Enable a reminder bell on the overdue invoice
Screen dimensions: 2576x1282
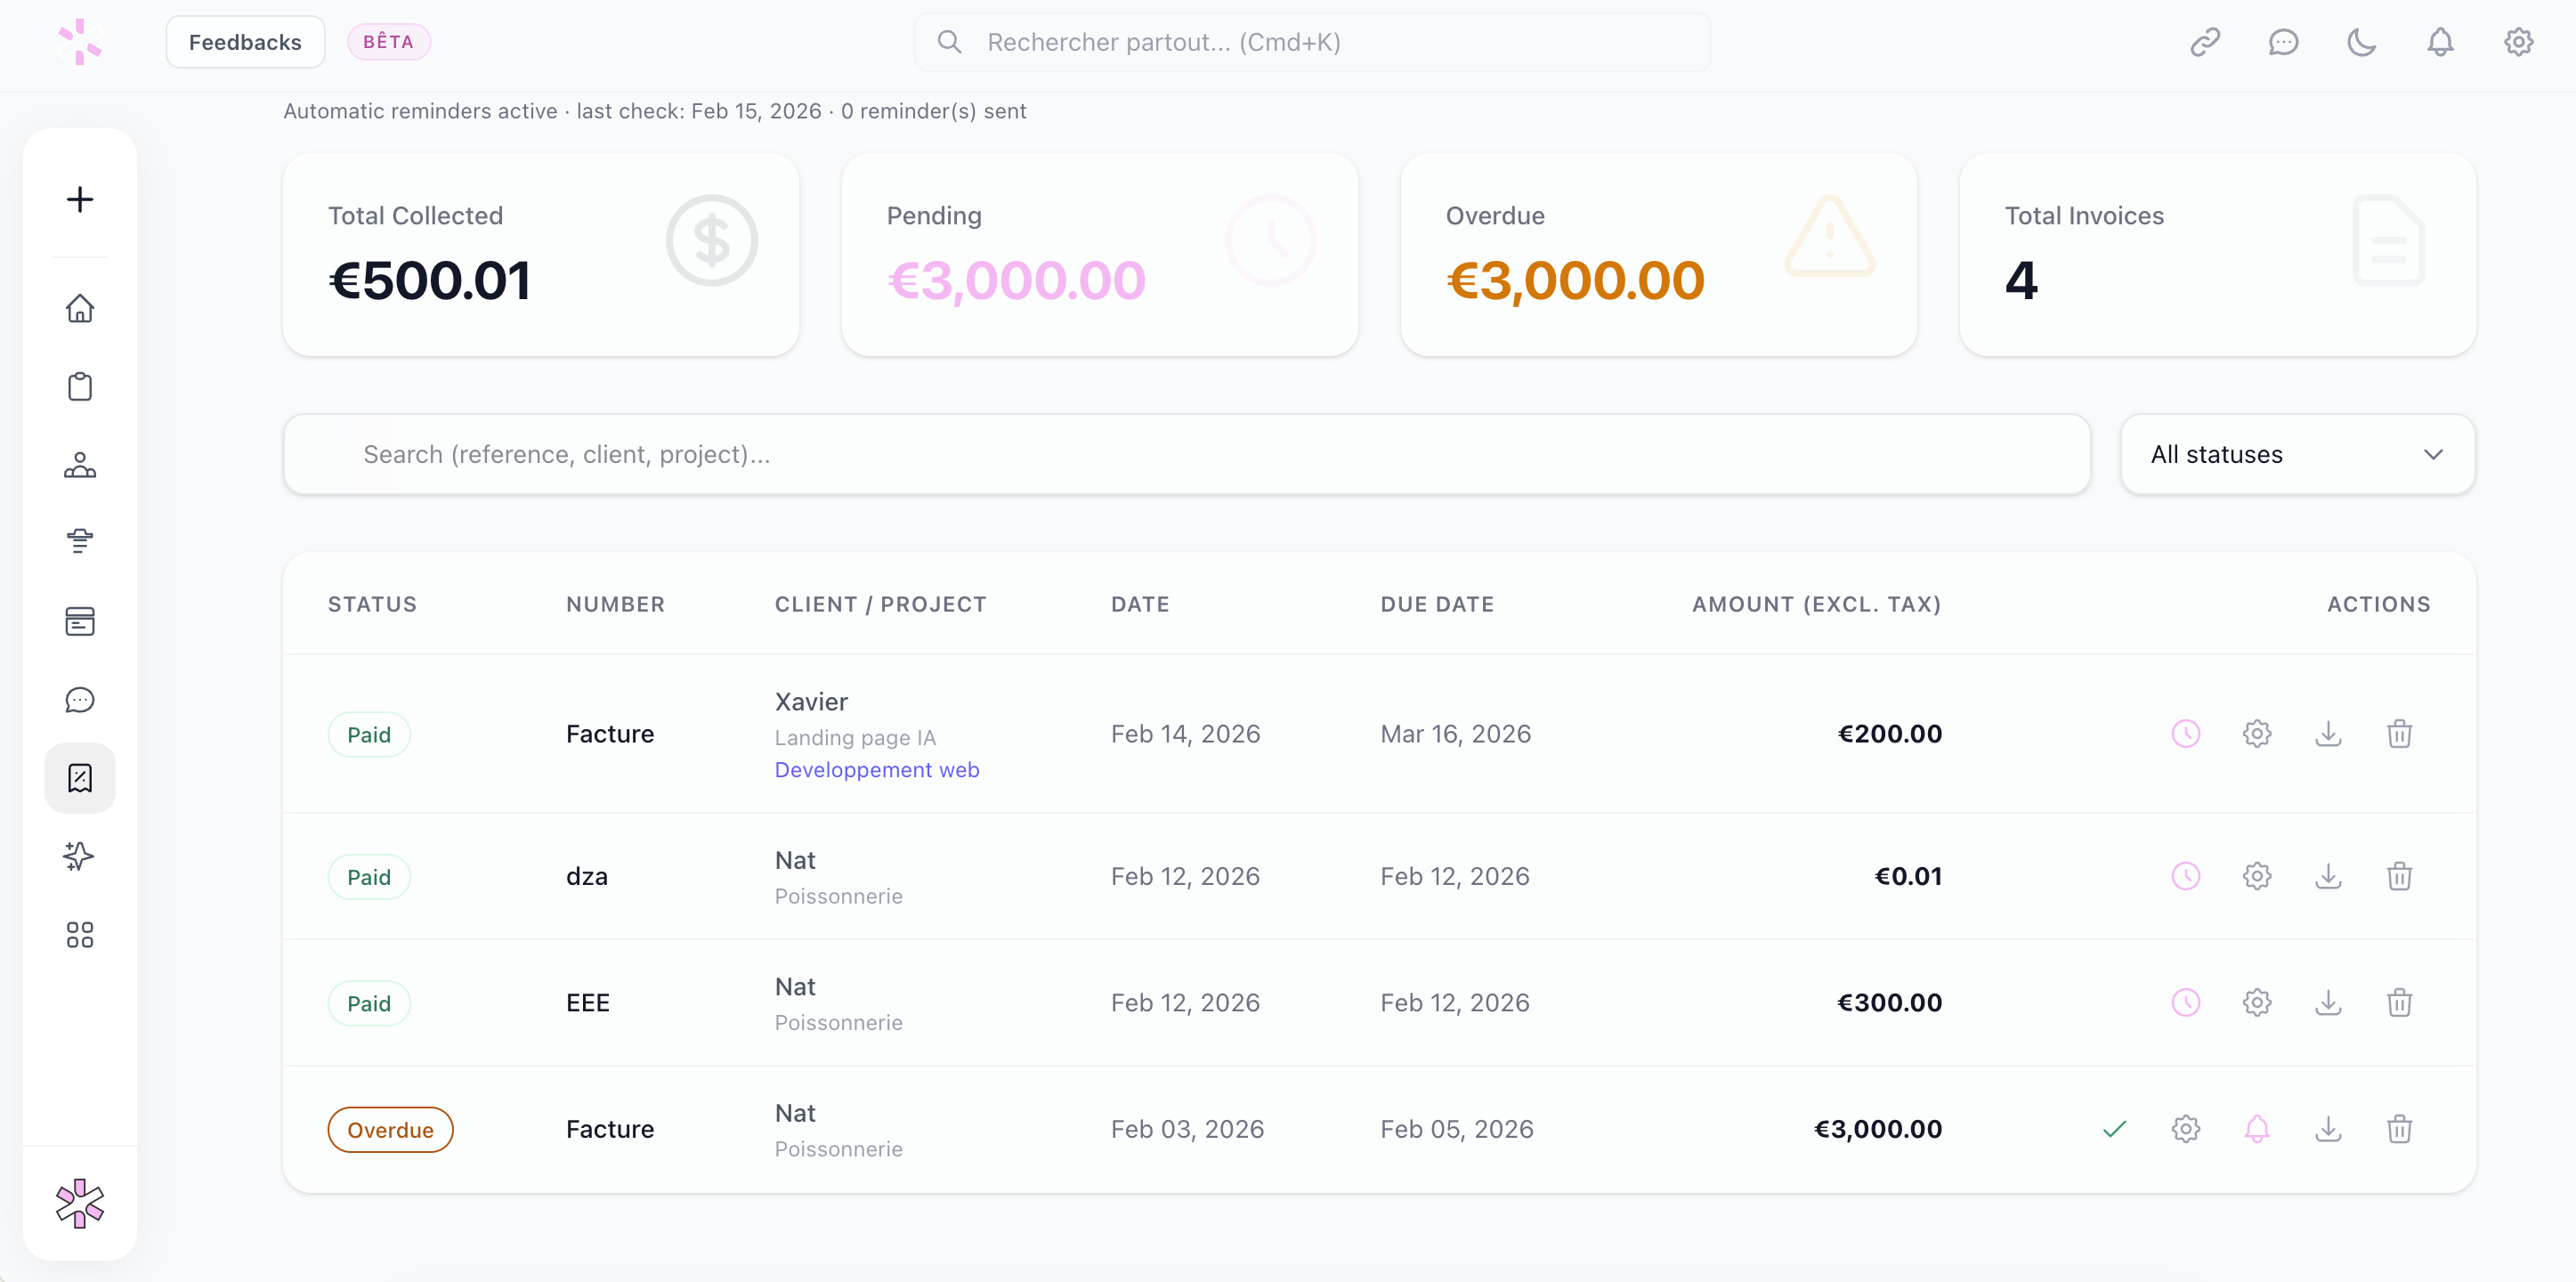pos(2257,1129)
